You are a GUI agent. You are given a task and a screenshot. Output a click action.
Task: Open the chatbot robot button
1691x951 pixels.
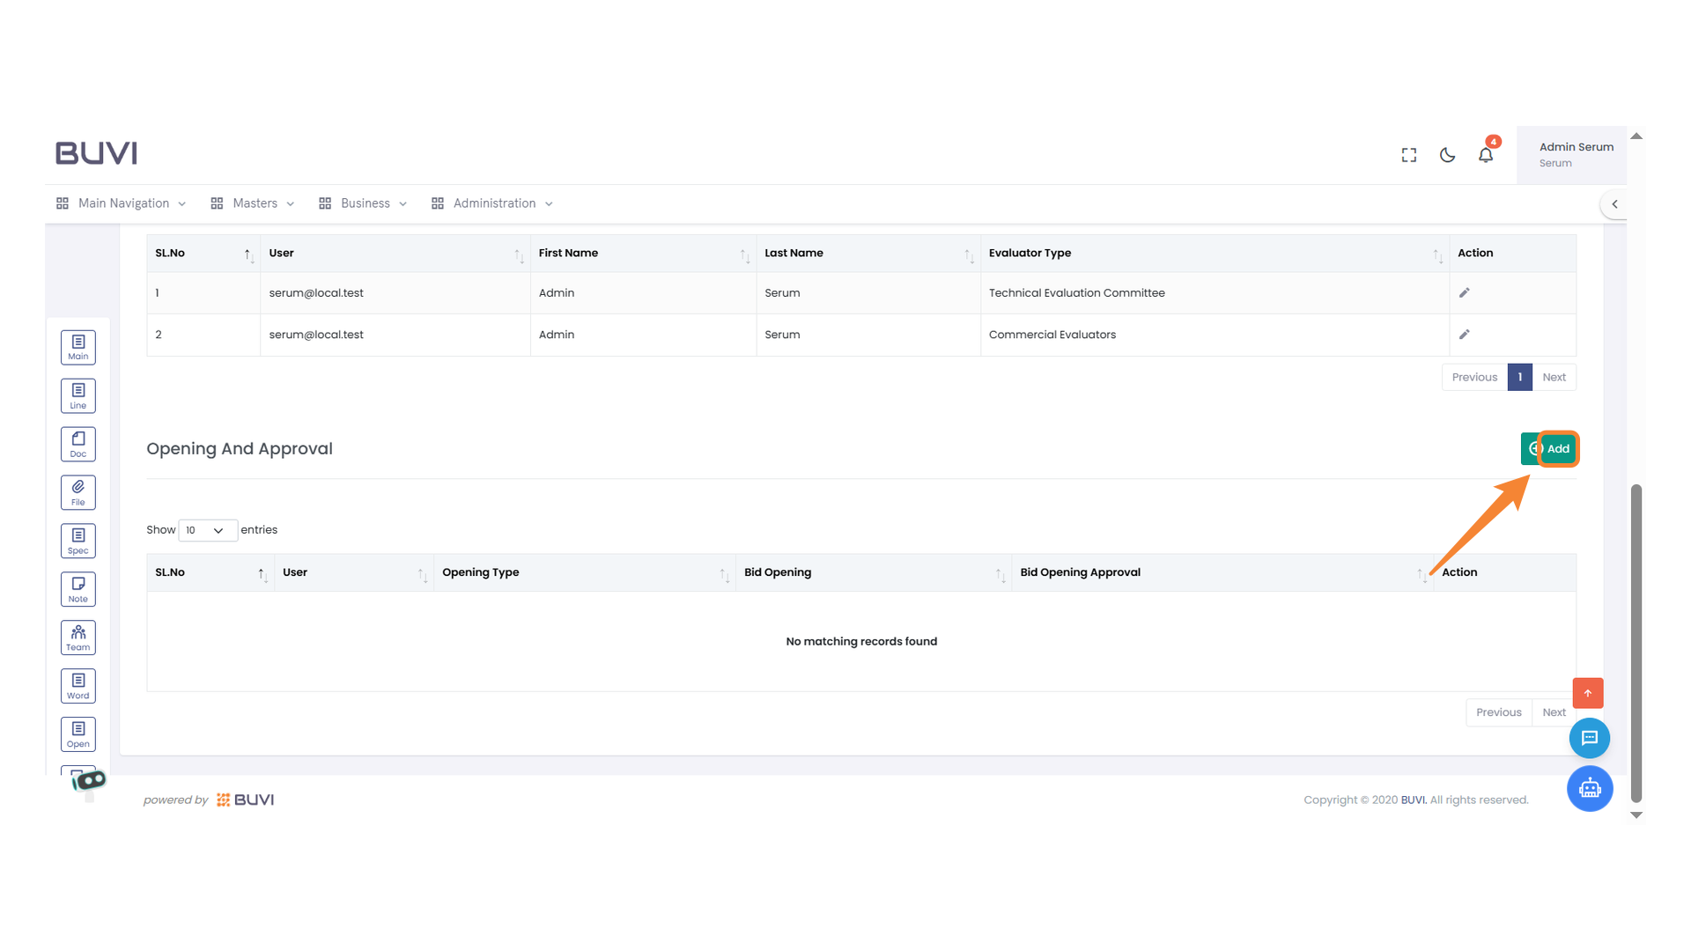1589,788
